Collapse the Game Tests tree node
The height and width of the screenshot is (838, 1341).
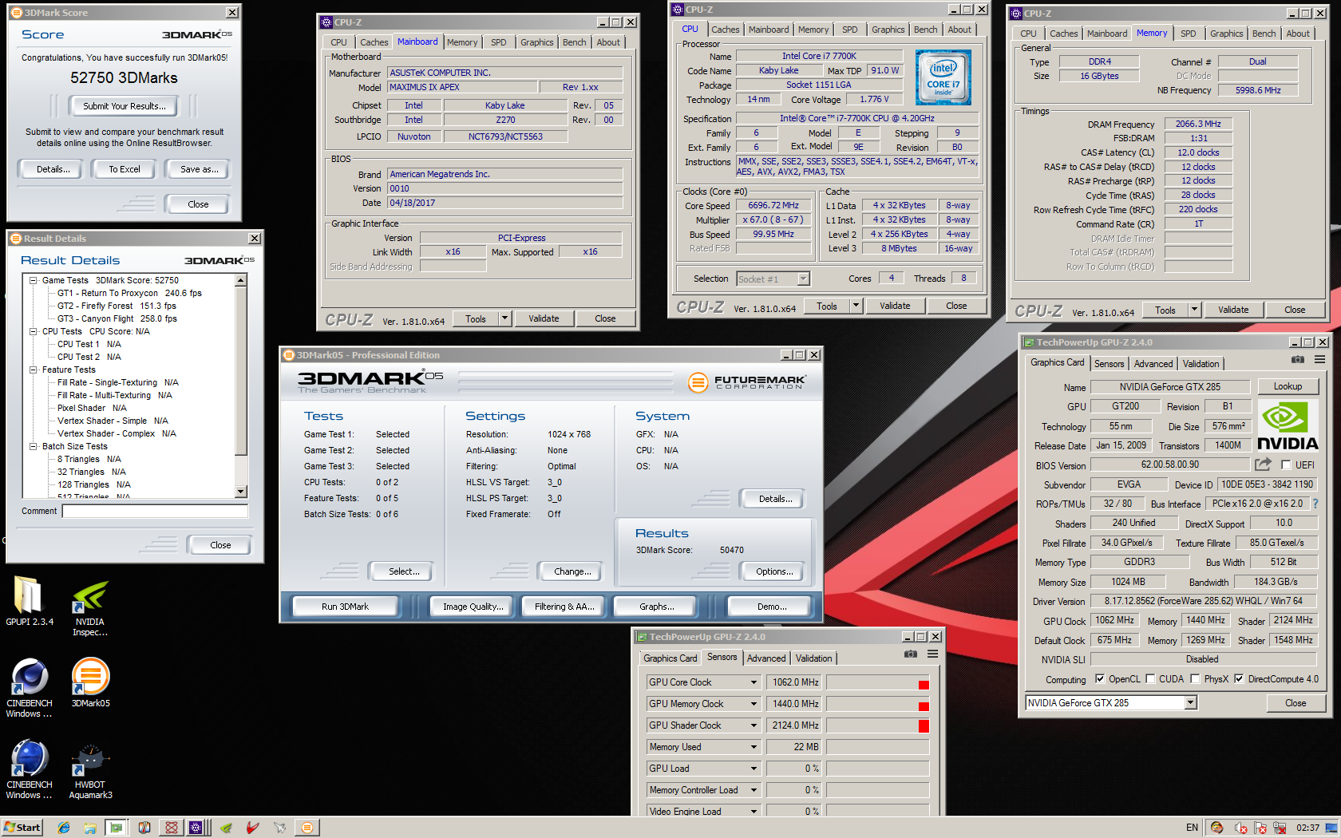pos(33,280)
